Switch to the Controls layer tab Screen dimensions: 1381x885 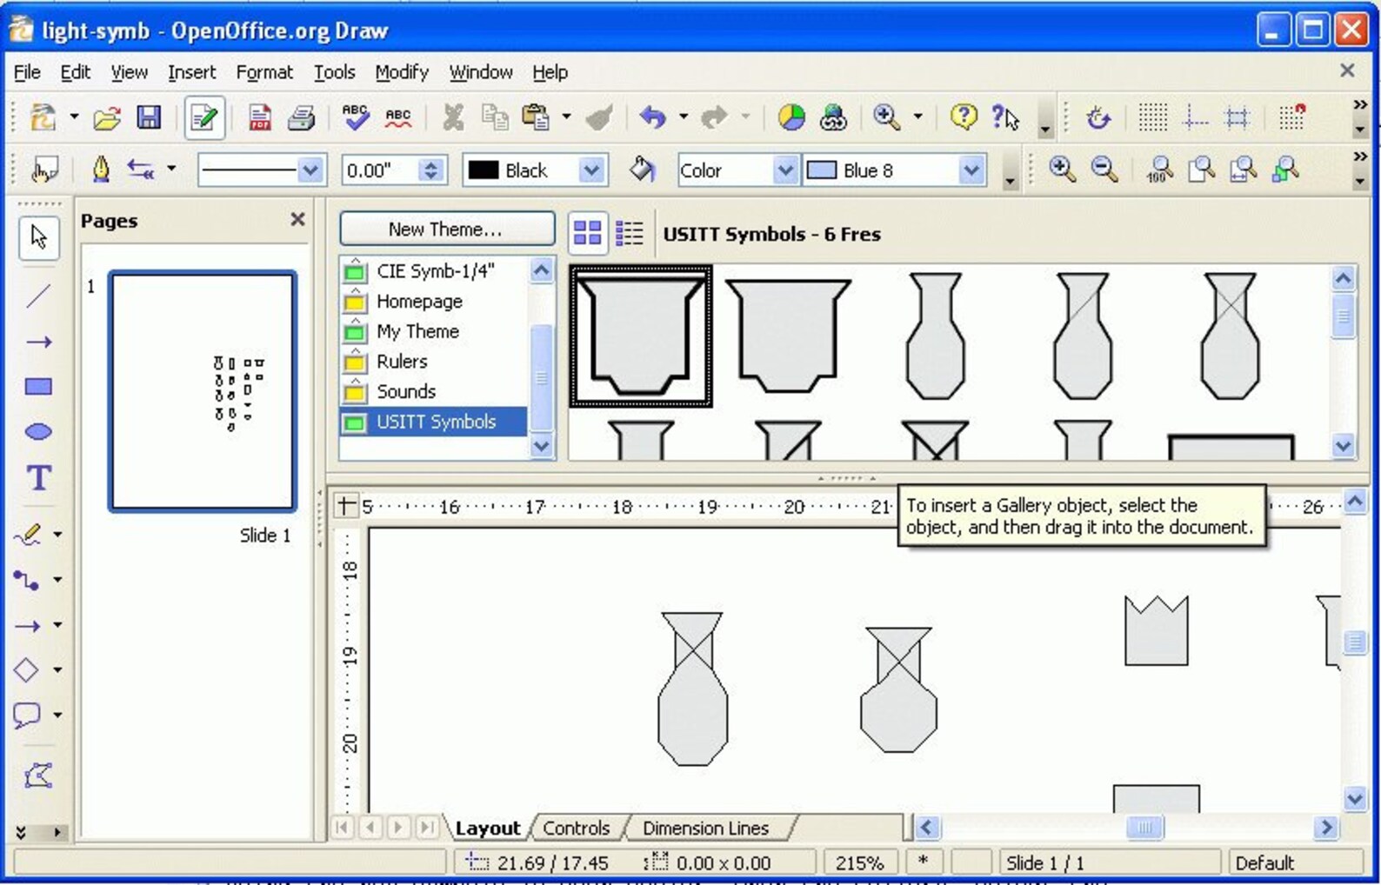576,828
